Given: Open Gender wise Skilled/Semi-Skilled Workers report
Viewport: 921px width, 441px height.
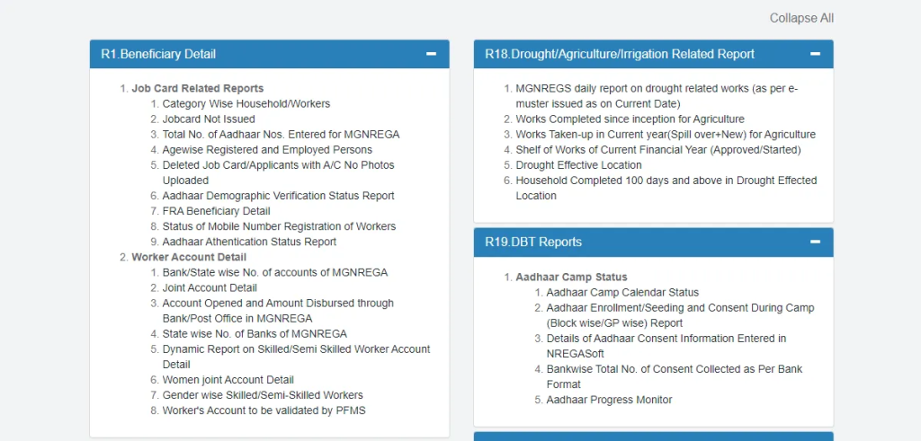Looking at the screenshot, I should pyautogui.click(x=263, y=394).
